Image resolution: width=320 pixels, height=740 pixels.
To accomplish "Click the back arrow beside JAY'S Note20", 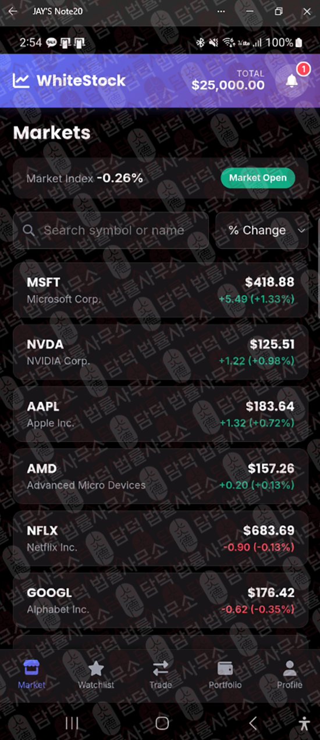I will (13, 11).
